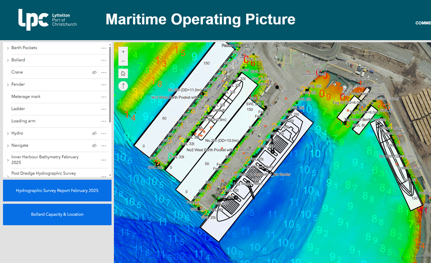Image resolution: width=431 pixels, height=263 pixels.
Task: Toggle visibility of the Hydro layer
Action: pyautogui.click(x=94, y=133)
